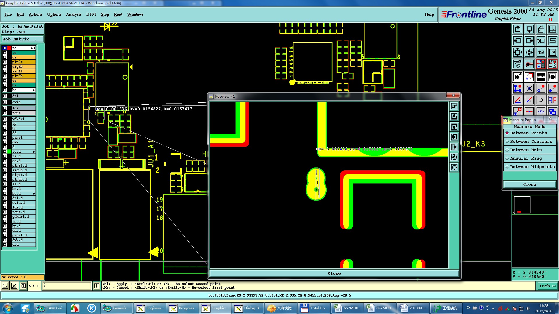Viewport: 559px width, 314px height.
Task: Click the question mark help icon in the toolbar
Action: 552,52
